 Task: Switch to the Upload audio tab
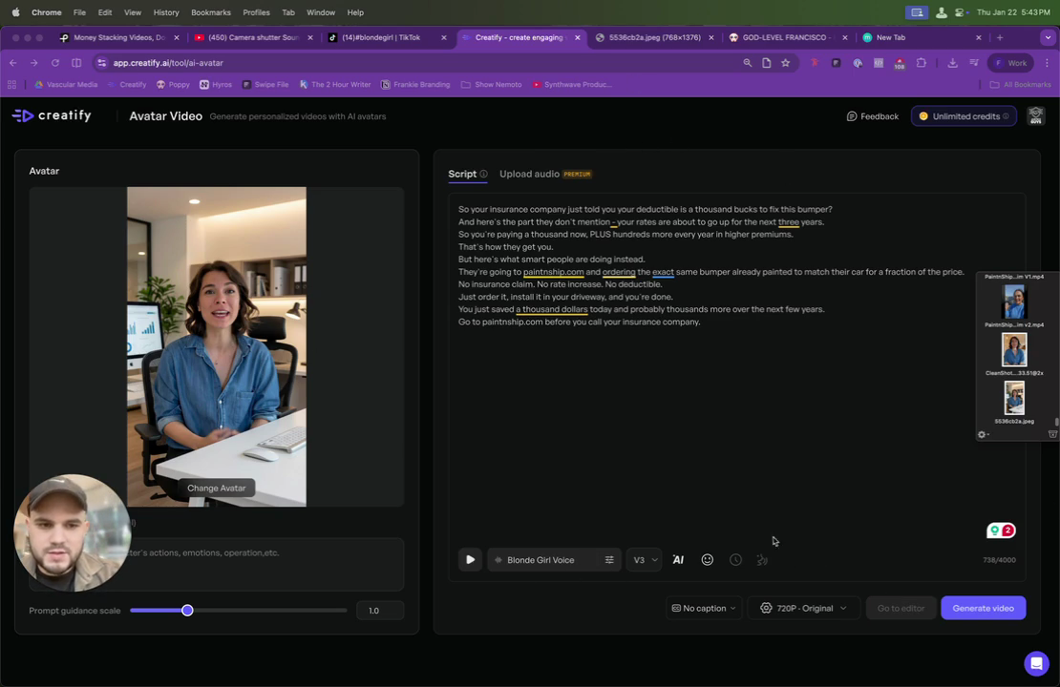[x=529, y=174]
